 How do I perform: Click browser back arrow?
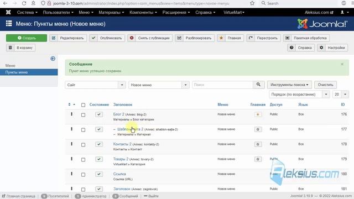(5, 3)
